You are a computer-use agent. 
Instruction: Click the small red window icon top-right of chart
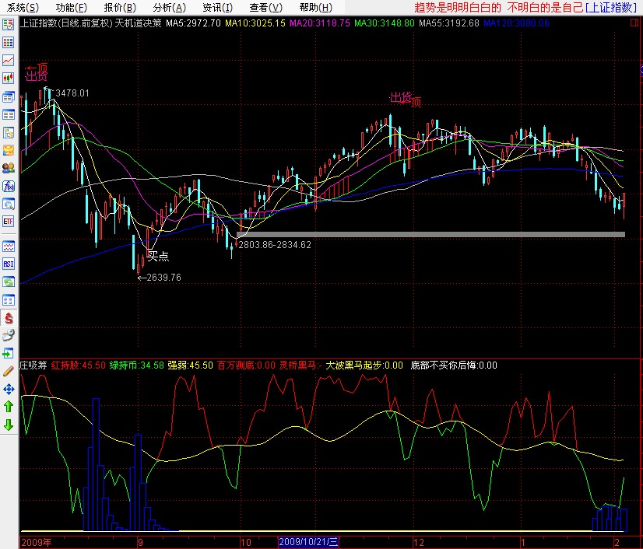coord(634,23)
